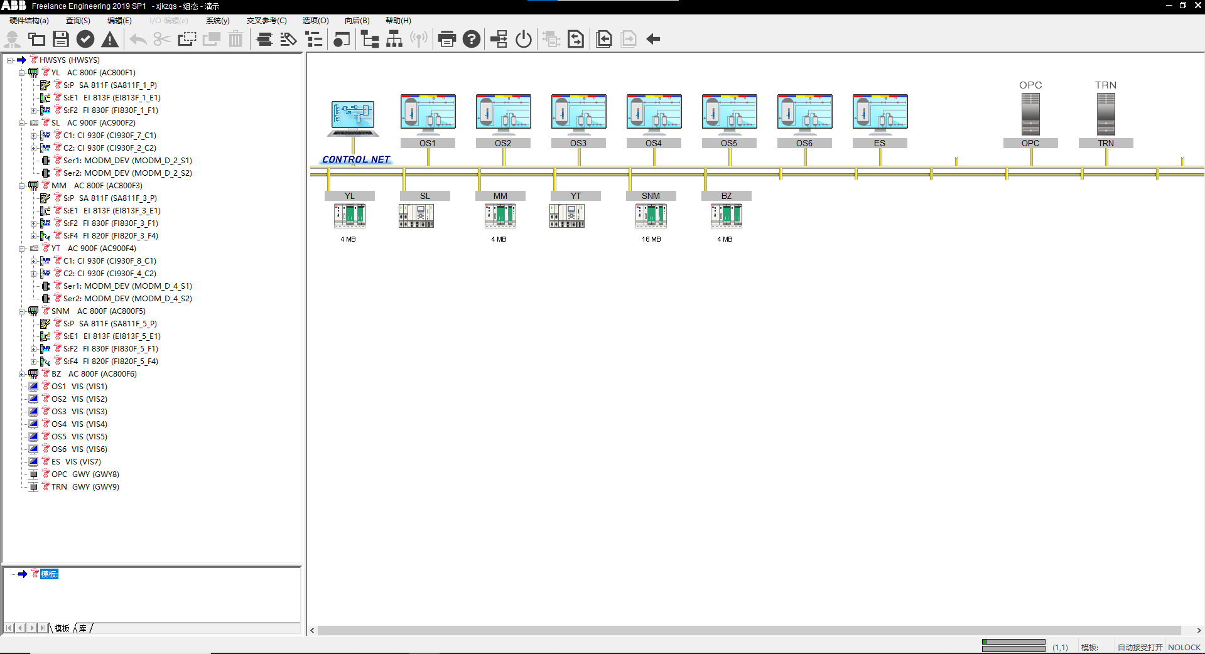Expand the BZ AC 800F node
Viewport: 1205px width, 654px height.
[x=22, y=374]
